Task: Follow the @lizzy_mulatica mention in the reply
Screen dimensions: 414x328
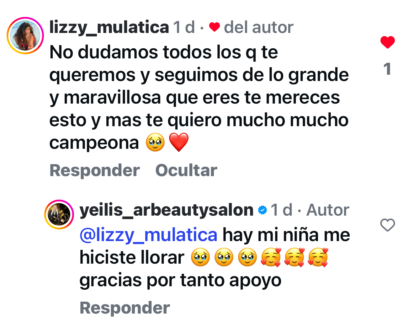Action: [x=148, y=235]
